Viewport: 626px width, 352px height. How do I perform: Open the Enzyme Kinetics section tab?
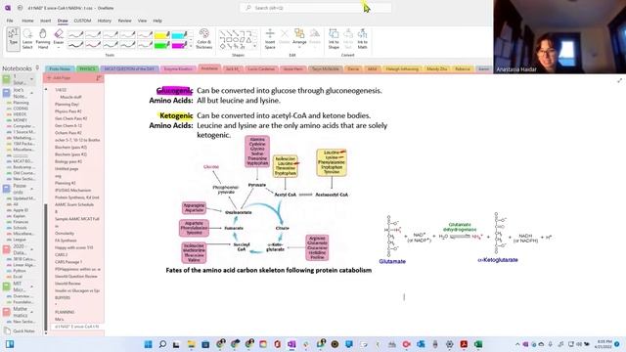click(x=178, y=69)
